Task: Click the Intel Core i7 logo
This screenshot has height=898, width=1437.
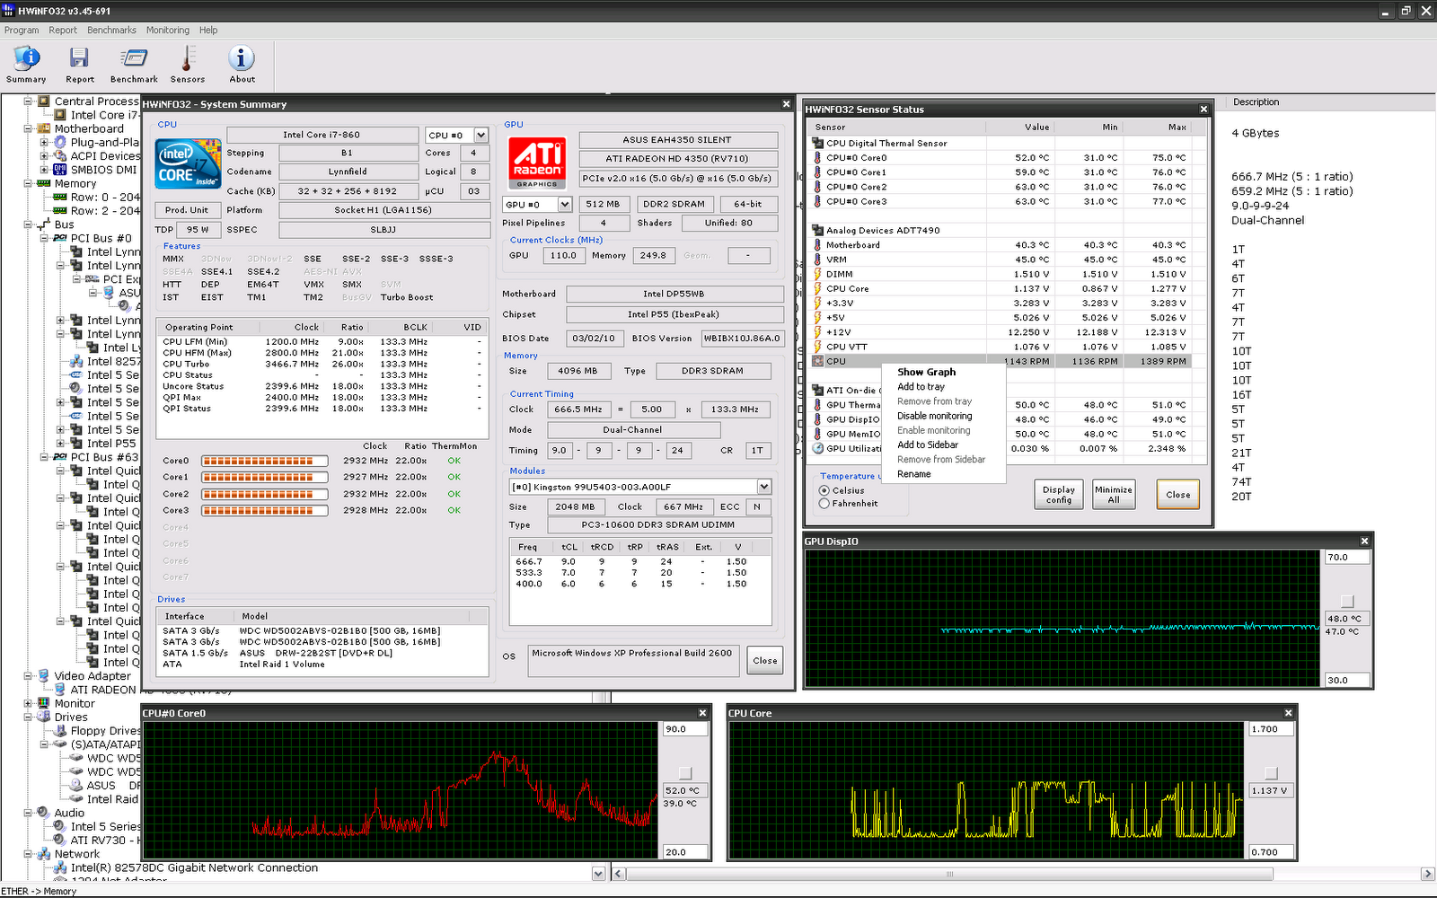Action: tap(189, 163)
